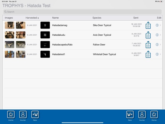View second photo of Hatadacapebuffalo
165x124 pixels.
(21, 45)
